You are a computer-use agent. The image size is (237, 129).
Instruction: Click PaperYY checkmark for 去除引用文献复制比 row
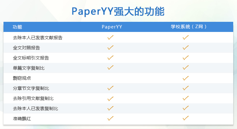tap(110, 98)
